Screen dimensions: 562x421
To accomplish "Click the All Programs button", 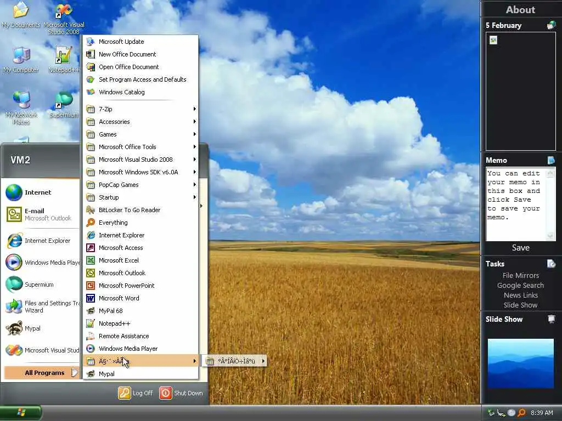I will pos(42,373).
